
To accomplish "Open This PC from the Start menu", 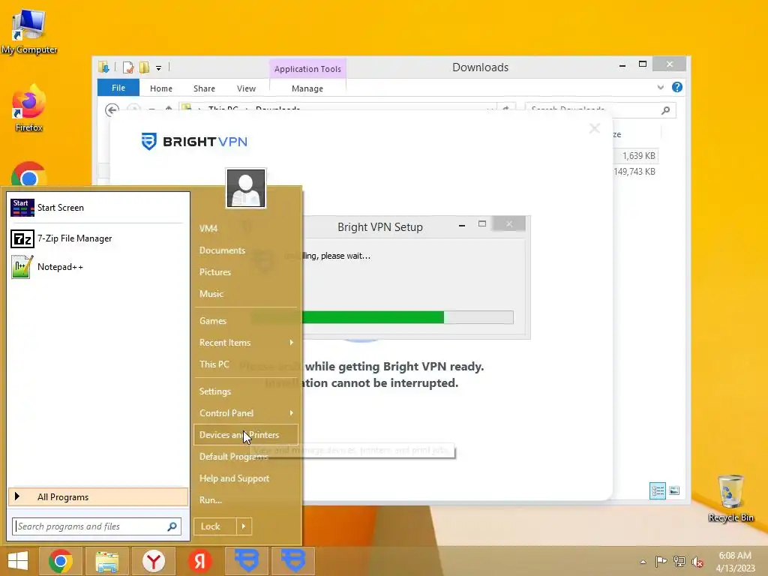I will [214, 364].
